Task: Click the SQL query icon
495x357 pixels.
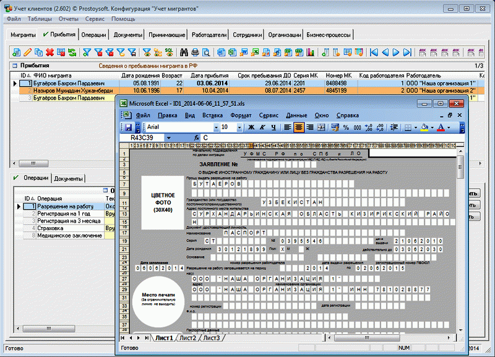Action: coord(168,53)
